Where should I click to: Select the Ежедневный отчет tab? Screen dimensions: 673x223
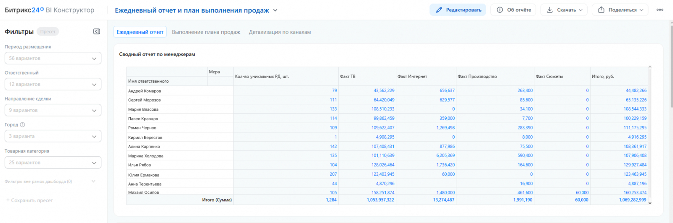point(140,32)
